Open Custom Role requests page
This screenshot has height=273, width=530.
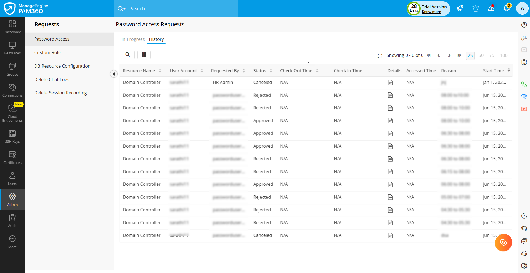click(x=47, y=52)
